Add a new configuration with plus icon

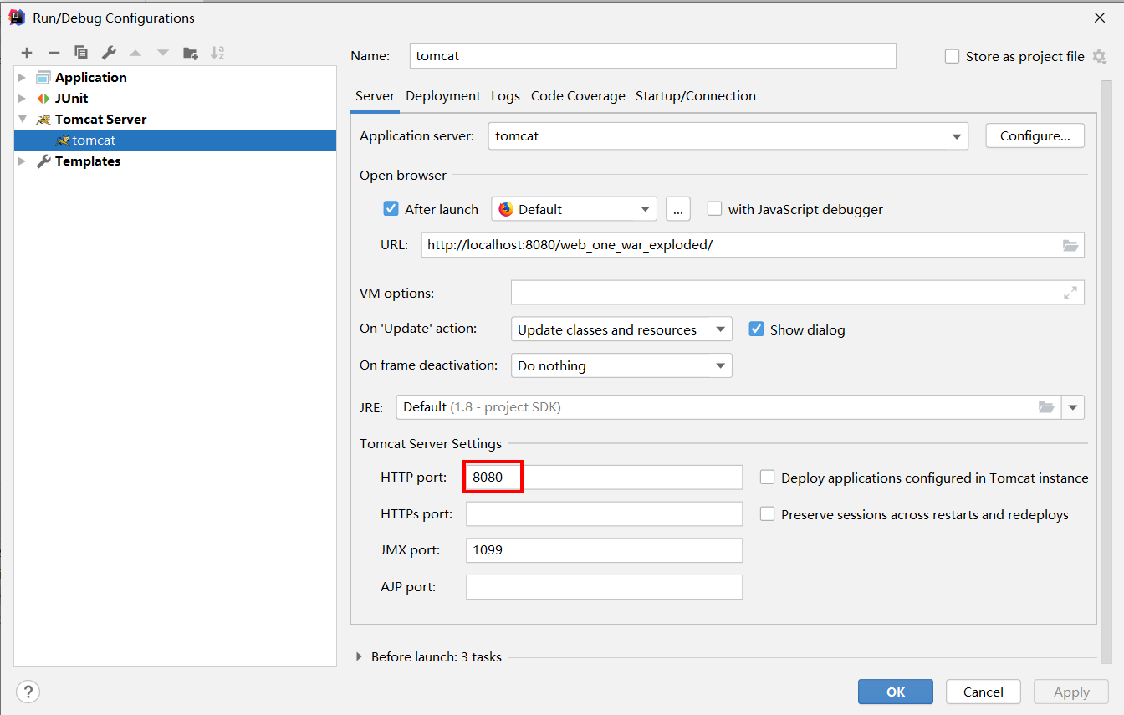coord(27,53)
